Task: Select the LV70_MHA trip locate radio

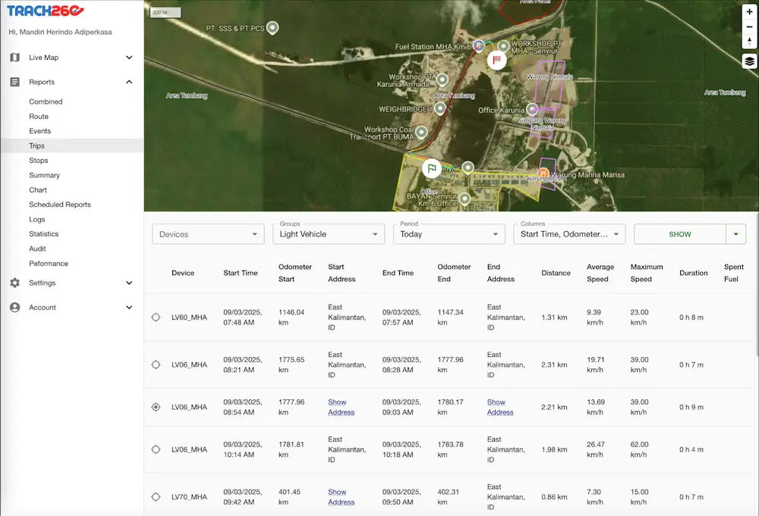Action: tap(156, 497)
